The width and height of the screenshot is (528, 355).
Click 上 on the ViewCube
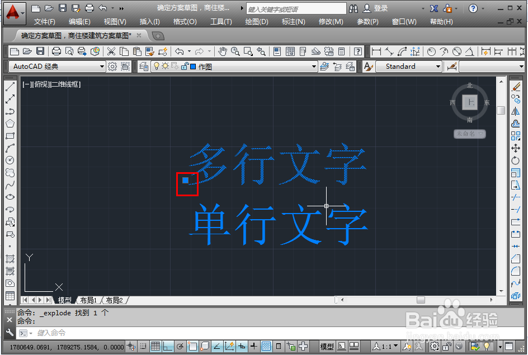coord(469,103)
